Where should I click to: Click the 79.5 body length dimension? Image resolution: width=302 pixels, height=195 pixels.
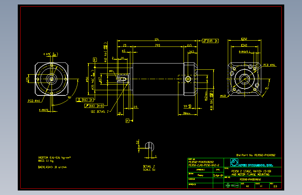[x=157, y=45]
